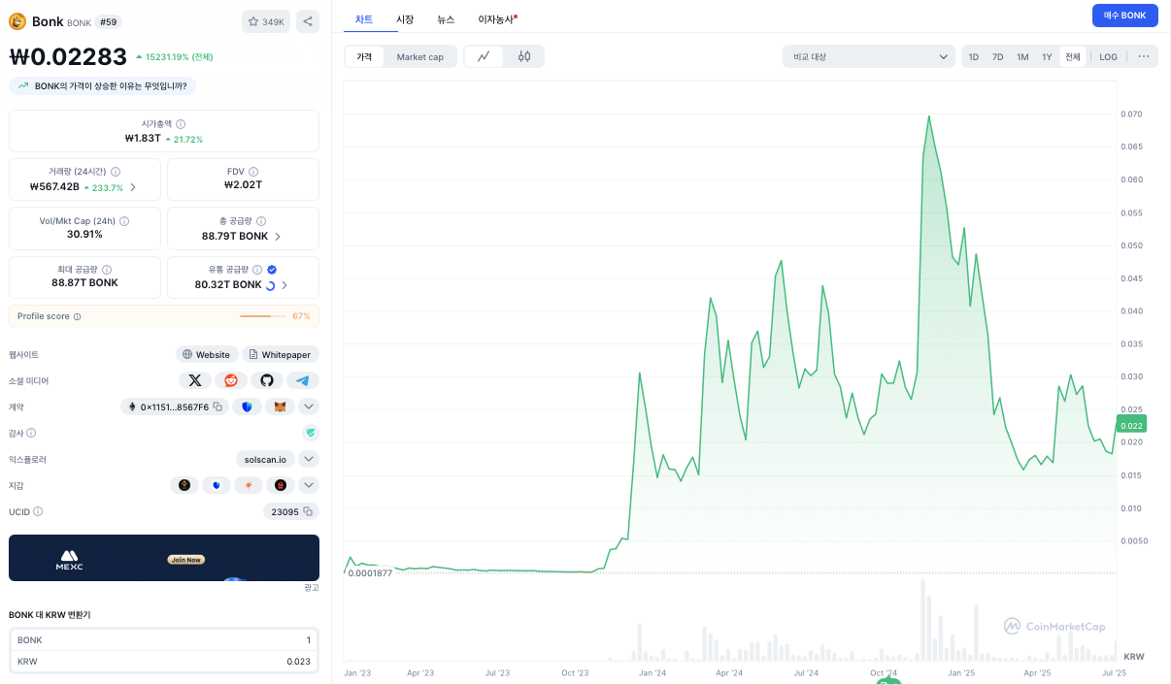Click the MEXC Join Now ad banner

pos(164,558)
